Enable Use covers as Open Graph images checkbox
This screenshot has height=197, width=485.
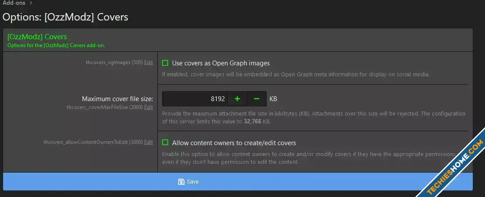point(165,63)
